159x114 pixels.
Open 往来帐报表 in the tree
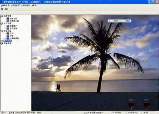click(14, 38)
